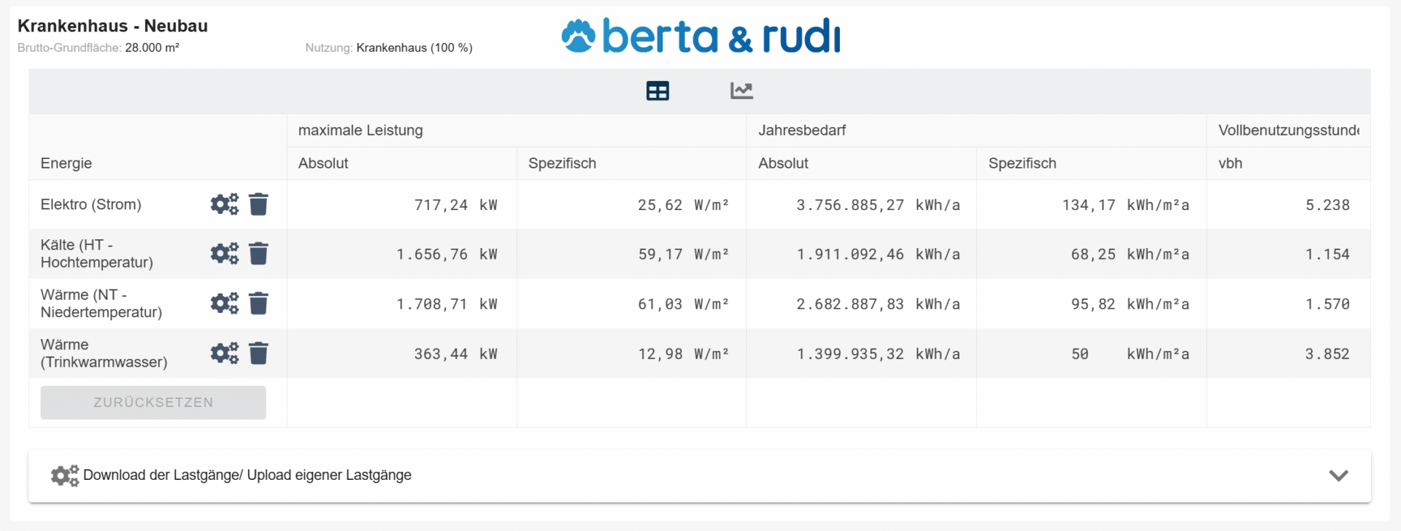Delete the Elektro (Strom) row
The width and height of the screenshot is (1401, 531).
click(258, 204)
